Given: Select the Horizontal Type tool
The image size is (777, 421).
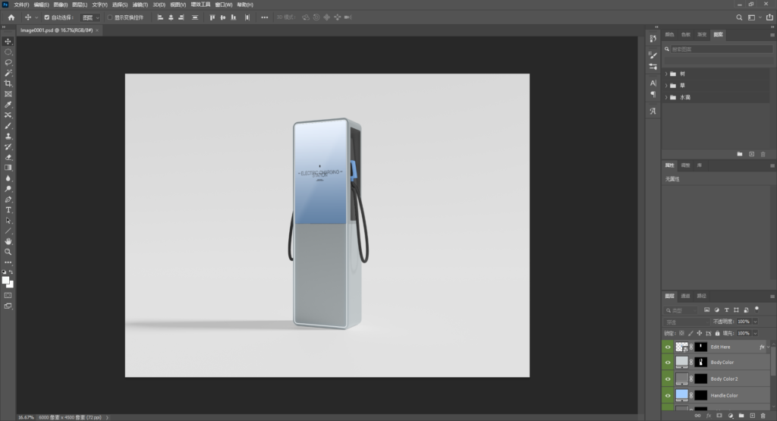Looking at the screenshot, I should (x=8, y=210).
